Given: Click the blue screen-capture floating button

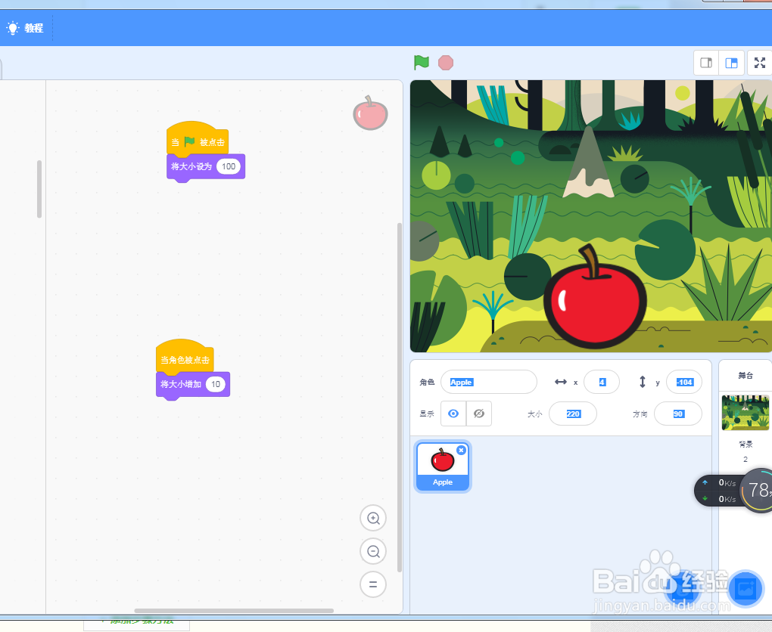Looking at the screenshot, I should point(746,589).
